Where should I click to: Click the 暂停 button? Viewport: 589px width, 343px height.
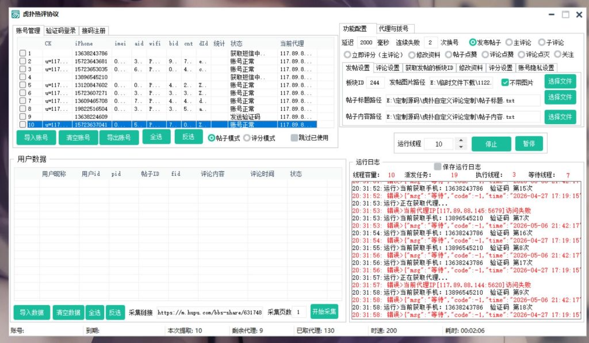pos(529,144)
